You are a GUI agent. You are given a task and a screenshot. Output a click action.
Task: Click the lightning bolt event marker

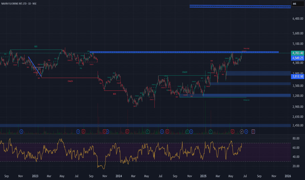point(242,132)
